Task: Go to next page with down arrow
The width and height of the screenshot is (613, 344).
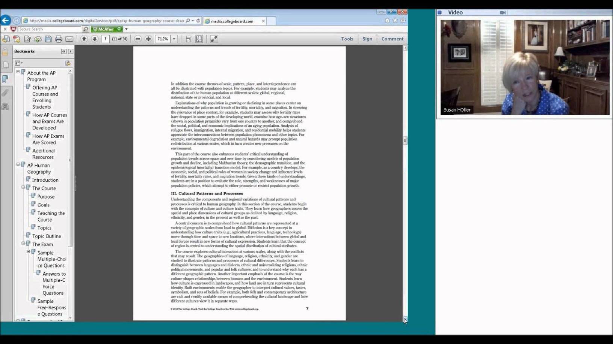Action: click(x=95, y=39)
